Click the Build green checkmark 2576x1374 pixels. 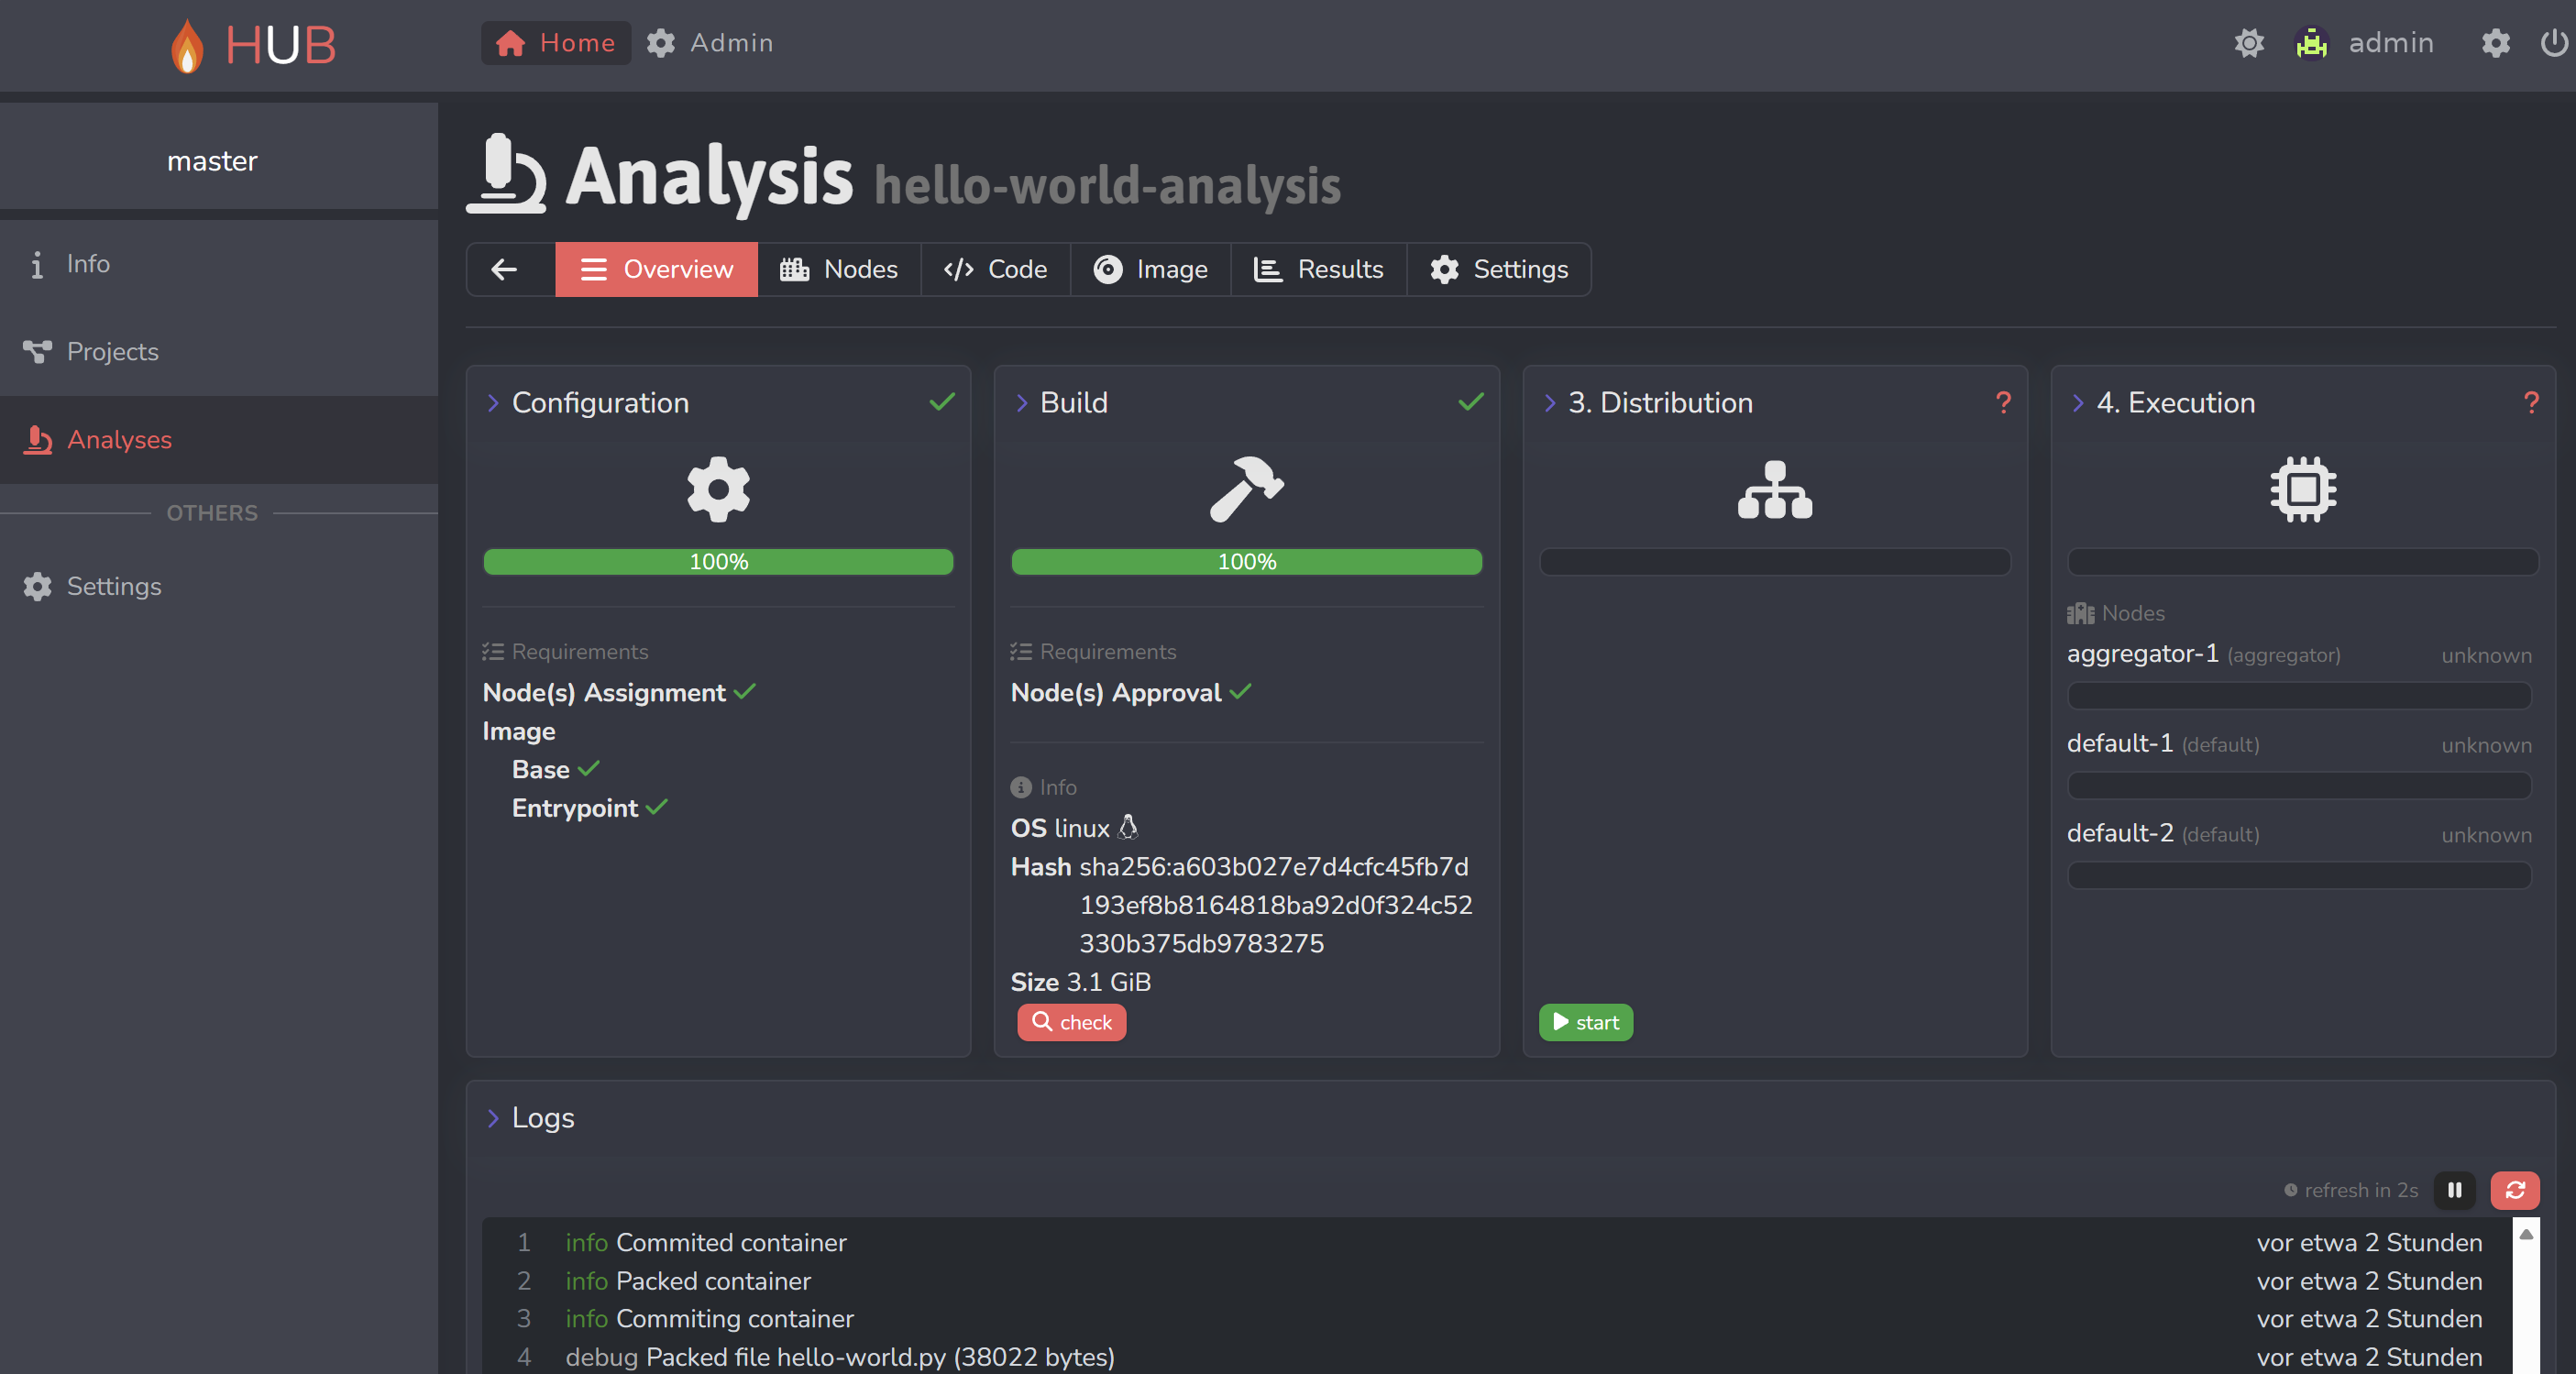[1470, 402]
